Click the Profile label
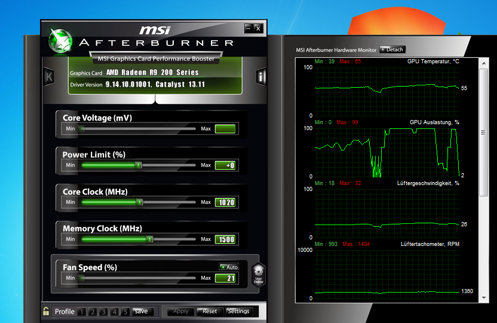Screen dimensions: 497x323 tap(65, 312)
